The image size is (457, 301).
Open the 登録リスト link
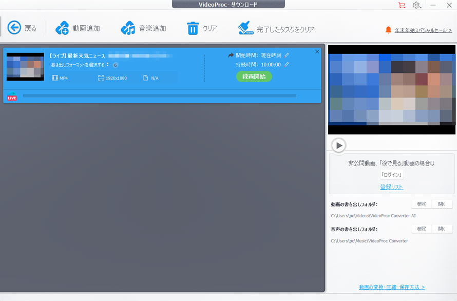391,186
